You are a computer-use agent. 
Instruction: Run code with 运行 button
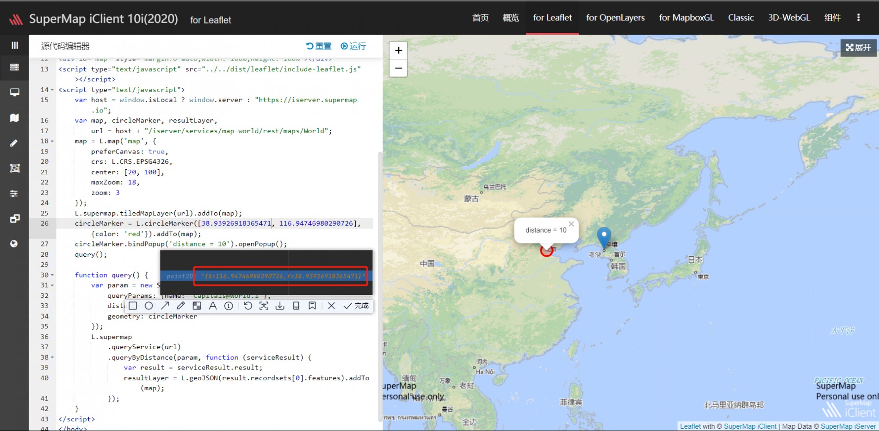tap(353, 46)
